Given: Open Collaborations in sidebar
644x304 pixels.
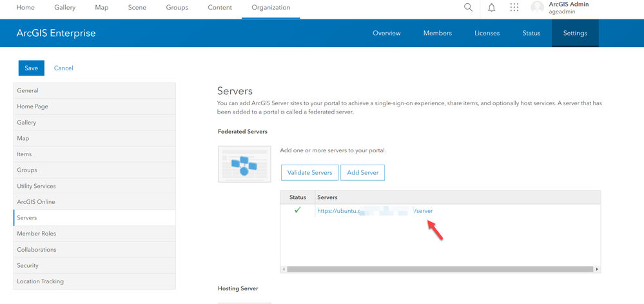Looking at the screenshot, I should tap(95, 250).
